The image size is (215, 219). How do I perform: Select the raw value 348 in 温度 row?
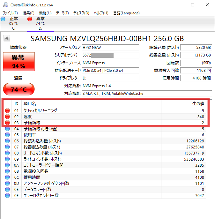pos(201,117)
